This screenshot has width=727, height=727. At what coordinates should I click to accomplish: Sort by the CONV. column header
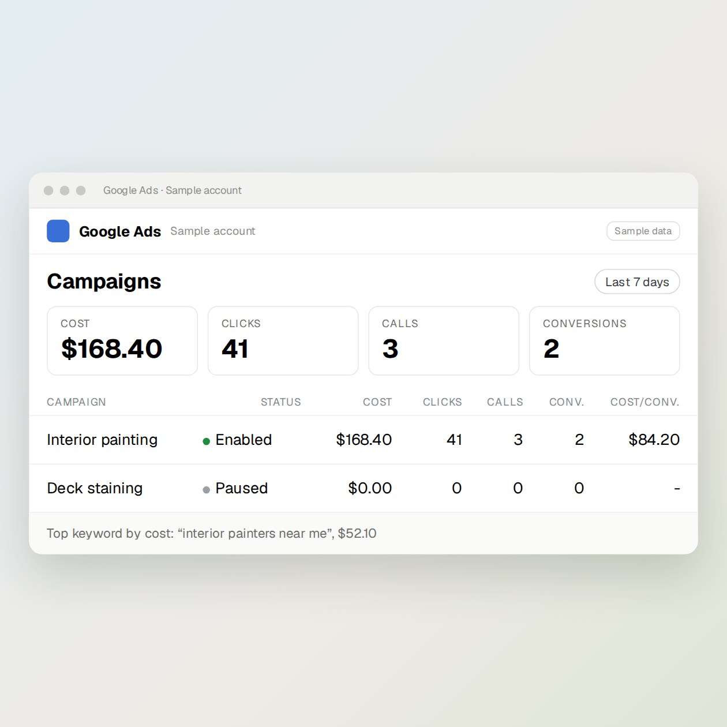click(x=567, y=402)
